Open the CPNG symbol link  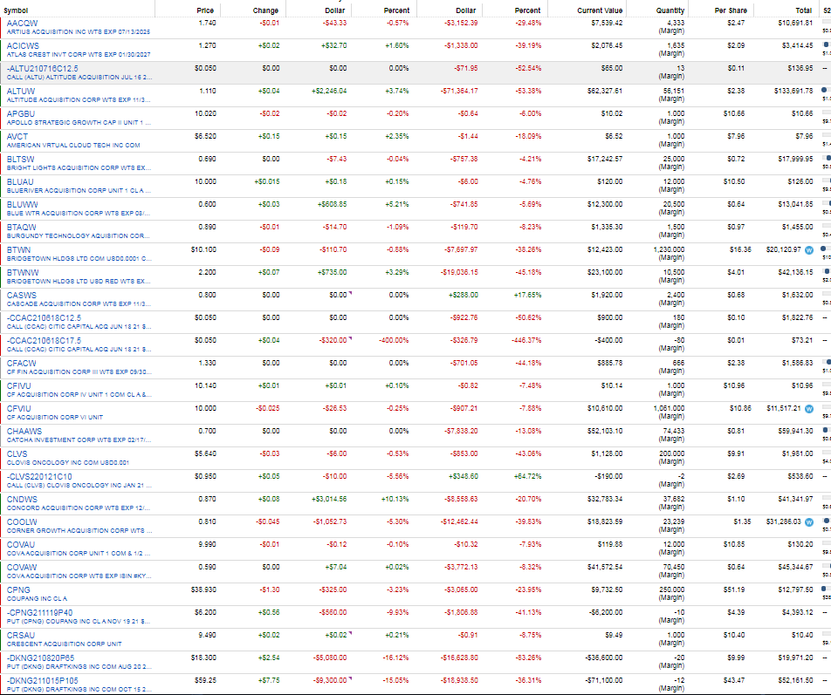coord(18,590)
